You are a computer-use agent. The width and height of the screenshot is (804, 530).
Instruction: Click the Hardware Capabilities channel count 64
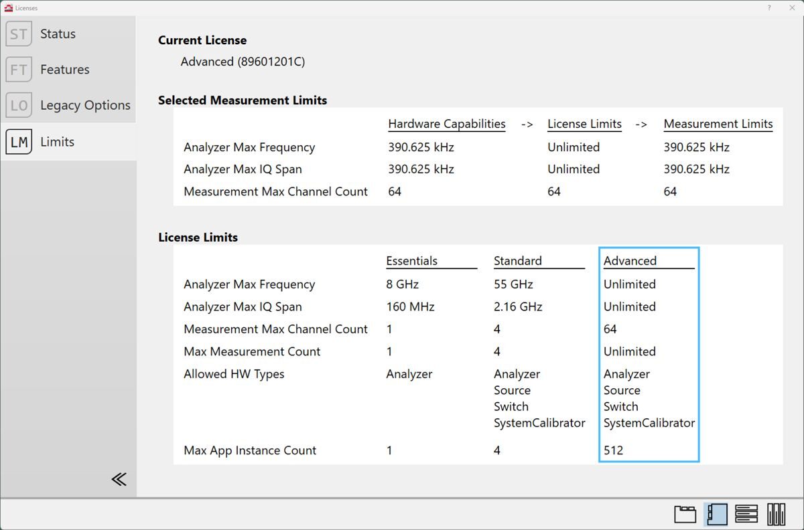395,191
